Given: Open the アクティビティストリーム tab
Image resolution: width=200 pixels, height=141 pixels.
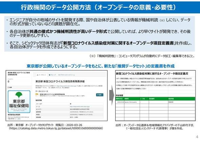Looking at the screenshot, I should tap(66, 75).
